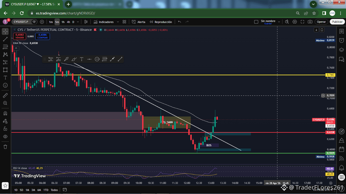Select the short position tool in floating toolbar
The image size is (346, 194).
51,59
